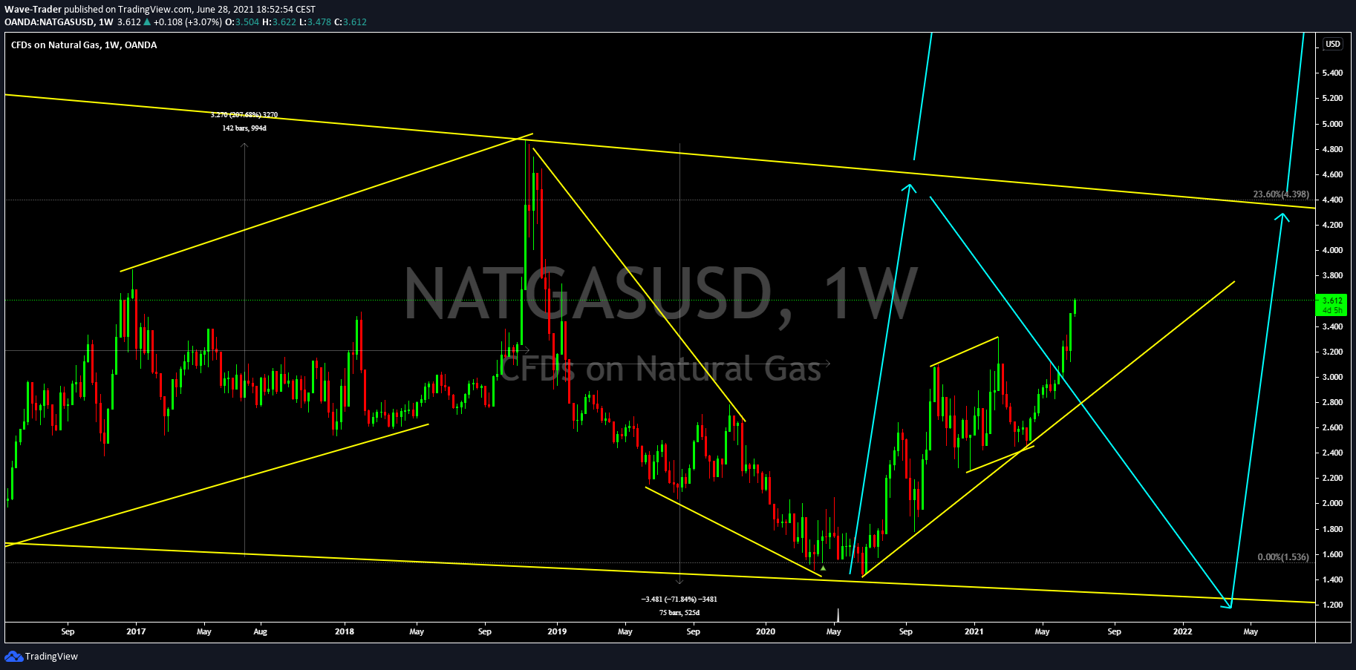Click the small green triangle marker at the 2020 low

point(823,568)
